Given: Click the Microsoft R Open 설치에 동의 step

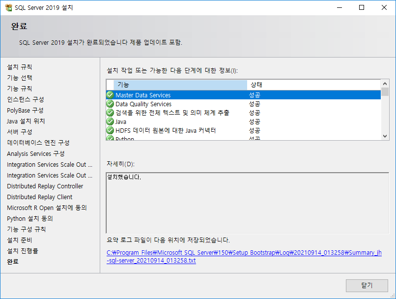Looking at the screenshot, I should (47, 208).
